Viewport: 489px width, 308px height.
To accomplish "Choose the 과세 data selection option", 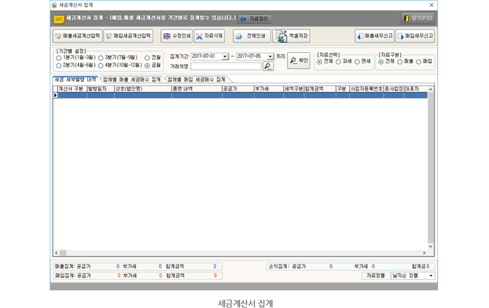I will point(340,61).
